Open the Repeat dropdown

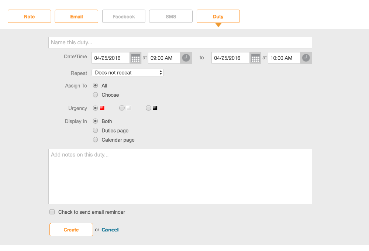click(x=128, y=72)
